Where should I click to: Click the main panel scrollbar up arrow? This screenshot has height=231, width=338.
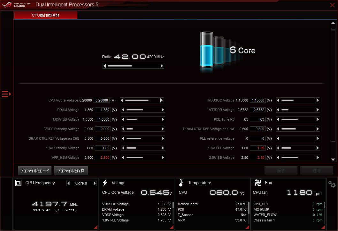coord(333,23)
